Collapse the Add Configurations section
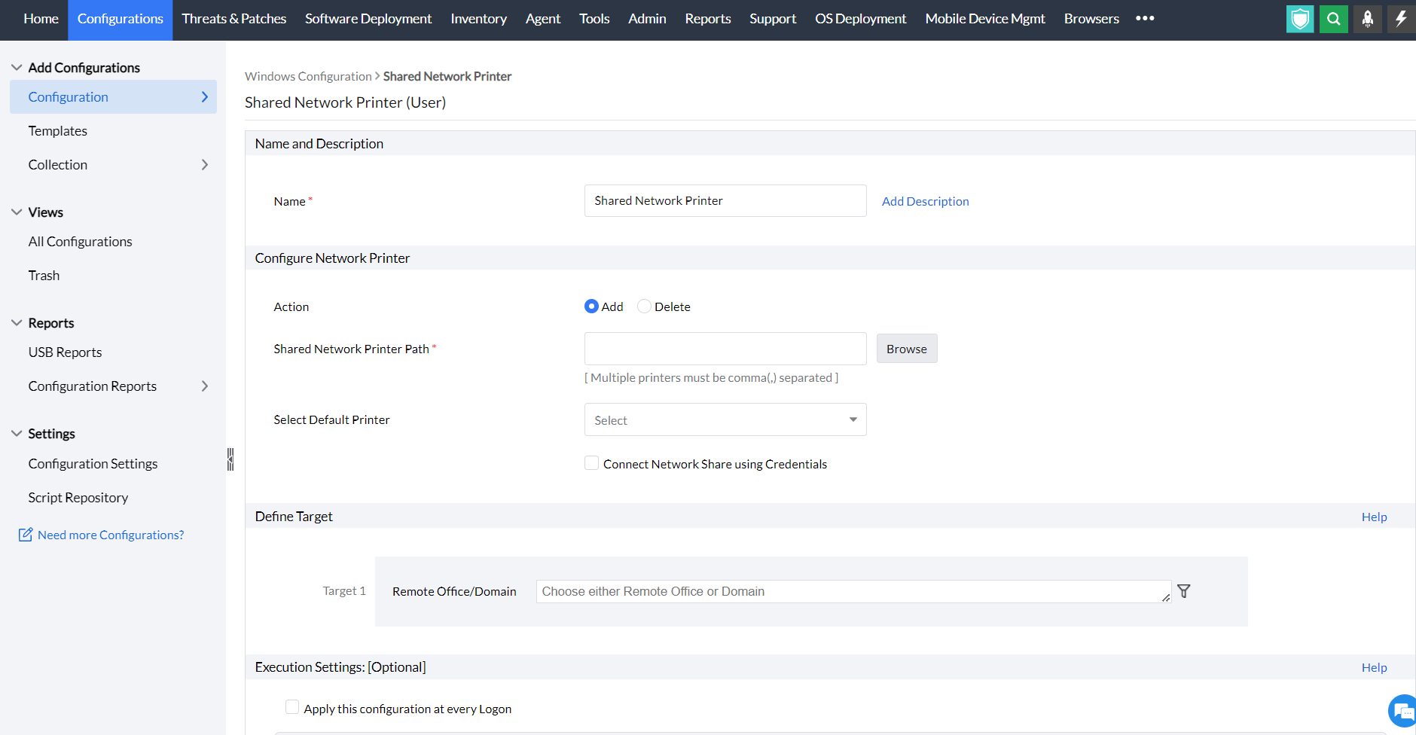This screenshot has width=1416, height=735. [17, 68]
